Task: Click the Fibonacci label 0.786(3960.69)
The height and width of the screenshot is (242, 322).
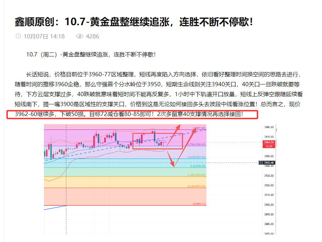Action: 196,144
